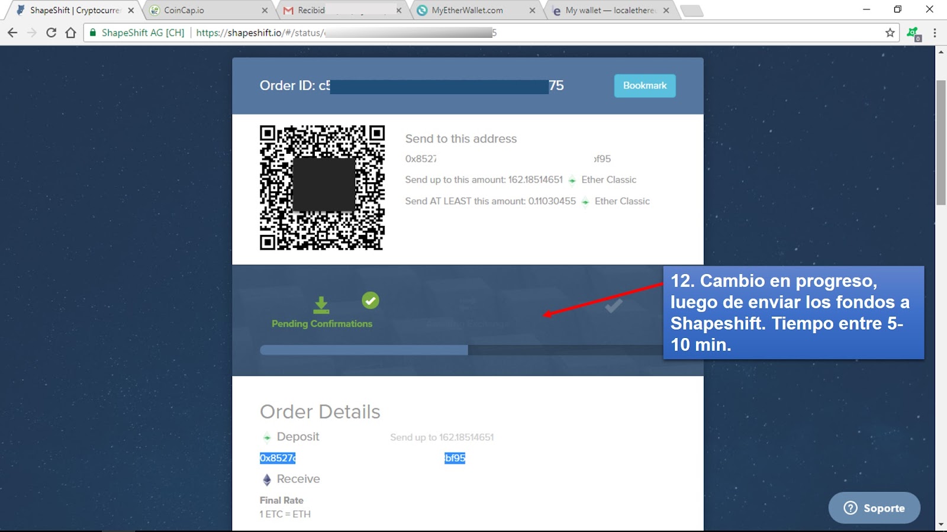Switch to the ShapeShift tab

coord(74,10)
